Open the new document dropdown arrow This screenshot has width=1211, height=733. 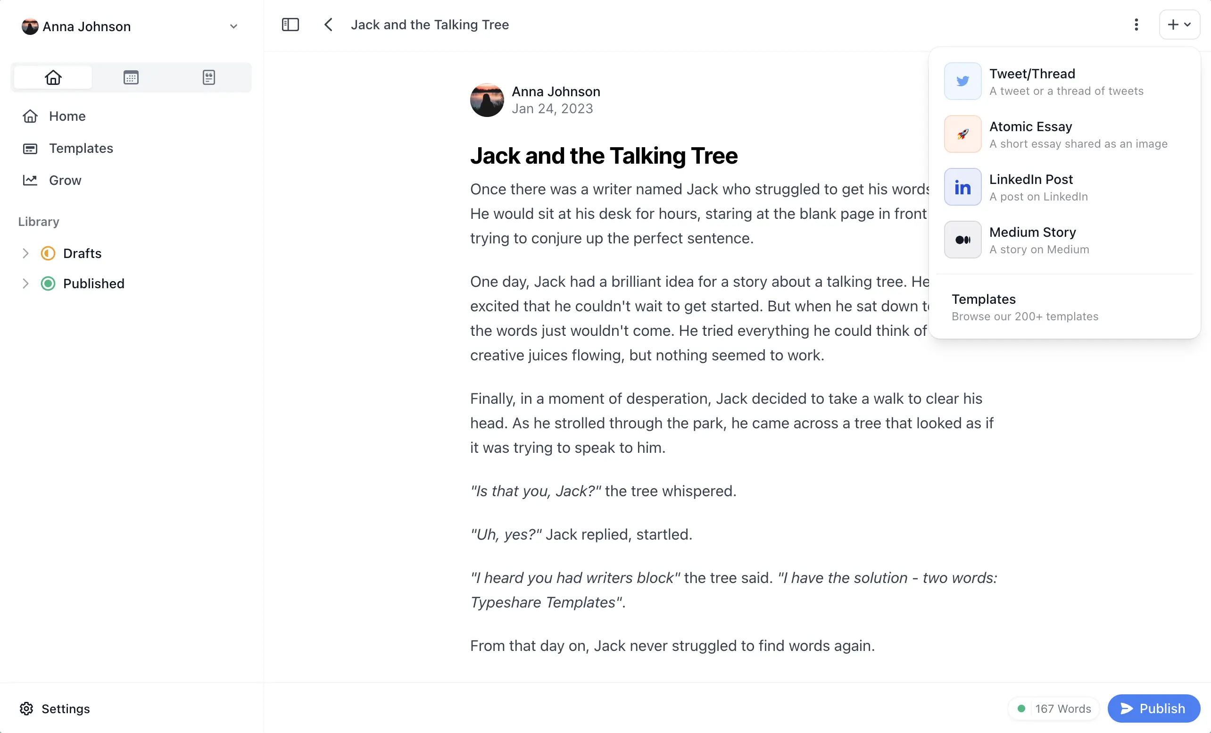tap(1188, 25)
